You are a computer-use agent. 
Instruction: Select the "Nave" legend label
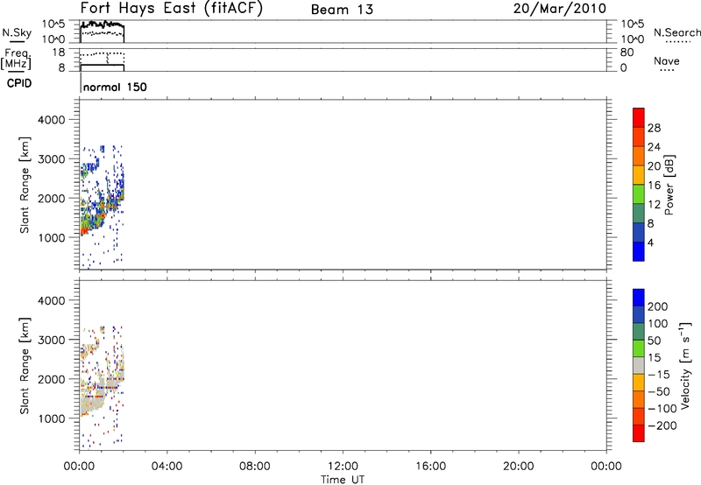(x=667, y=60)
